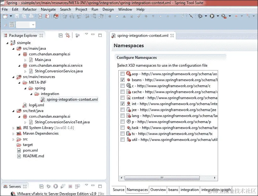Image resolution: width=258 pixels, height=196 pixels.
Task: Switch to the integration editor tab
Action: [189, 190]
